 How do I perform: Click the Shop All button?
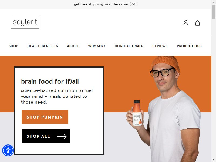coord(46,136)
